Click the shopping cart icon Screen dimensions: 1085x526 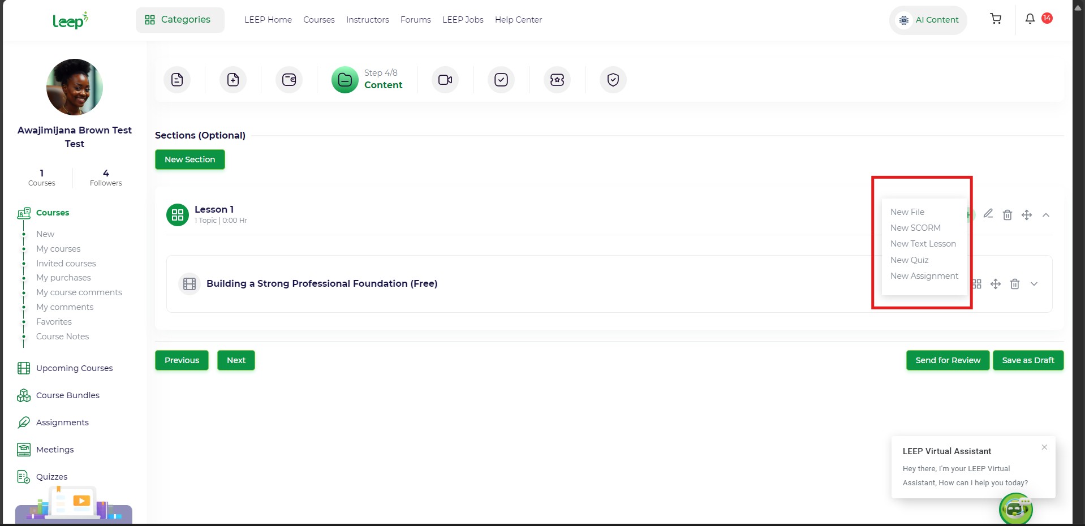pos(996,19)
